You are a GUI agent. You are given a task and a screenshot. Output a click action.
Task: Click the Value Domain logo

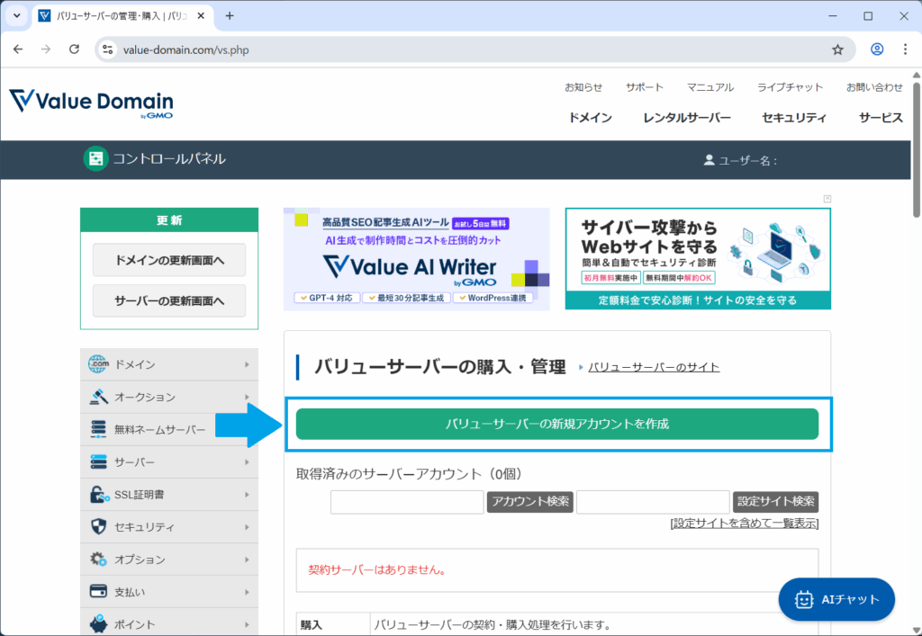click(x=91, y=103)
